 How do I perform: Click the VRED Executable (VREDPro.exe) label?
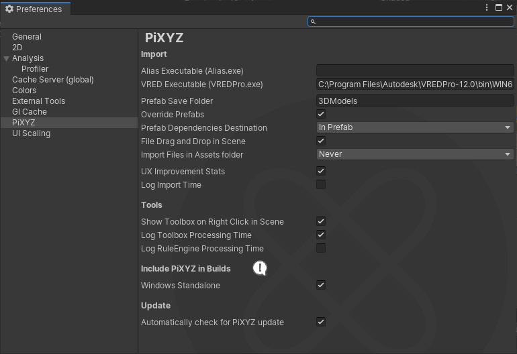202,84
